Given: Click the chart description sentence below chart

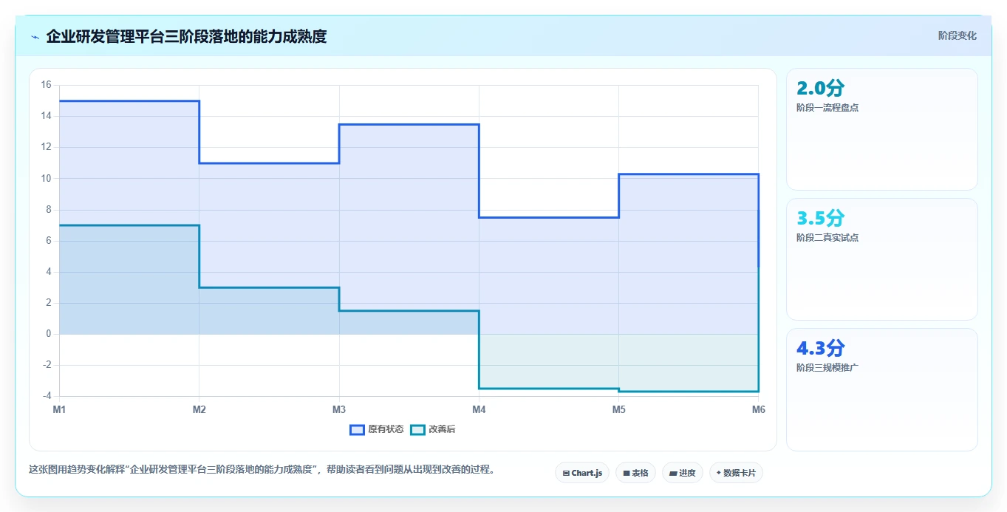Looking at the screenshot, I should [262, 469].
